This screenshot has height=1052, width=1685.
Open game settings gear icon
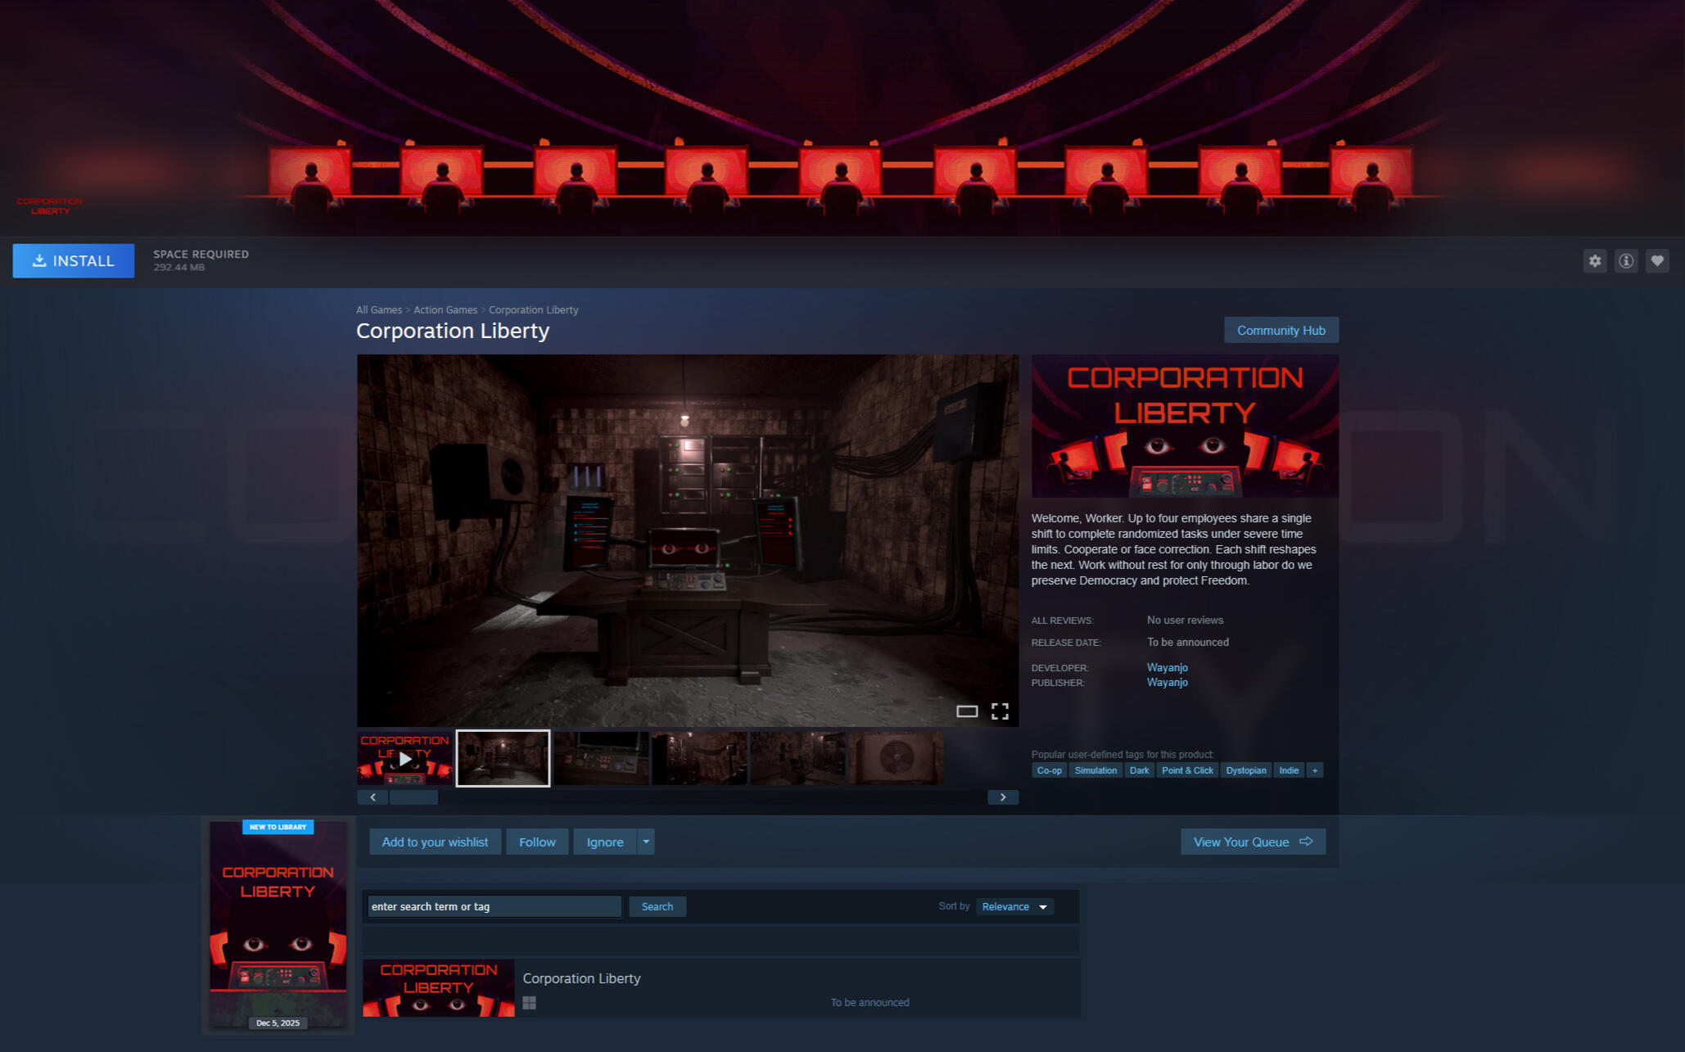pyautogui.click(x=1594, y=261)
